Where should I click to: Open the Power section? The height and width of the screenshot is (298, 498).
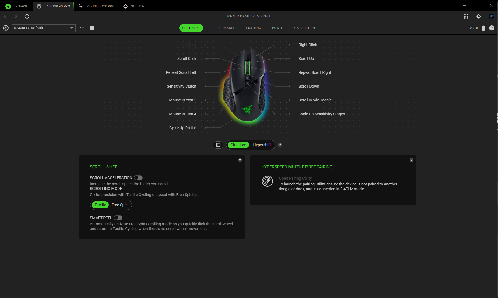pyautogui.click(x=278, y=28)
